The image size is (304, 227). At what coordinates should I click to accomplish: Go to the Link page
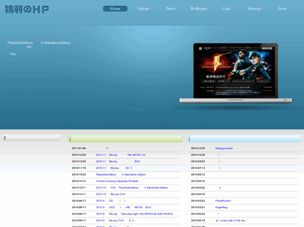(x=227, y=9)
